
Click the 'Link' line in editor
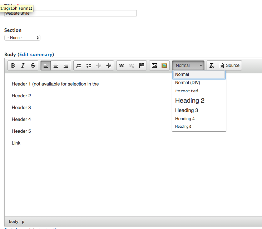pyautogui.click(x=16, y=143)
